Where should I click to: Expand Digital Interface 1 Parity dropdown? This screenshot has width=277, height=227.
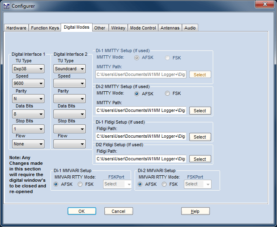(28, 99)
